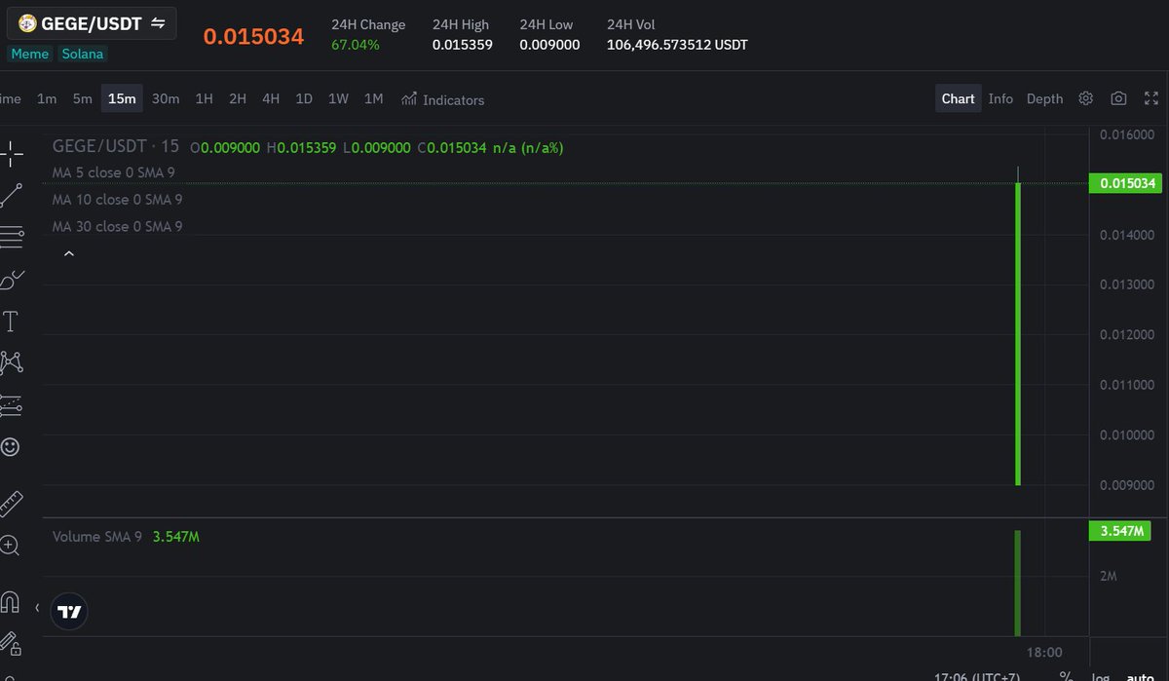Collapse the indicator legend with chevron
This screenshot has height=681, width=1169.
68,253
